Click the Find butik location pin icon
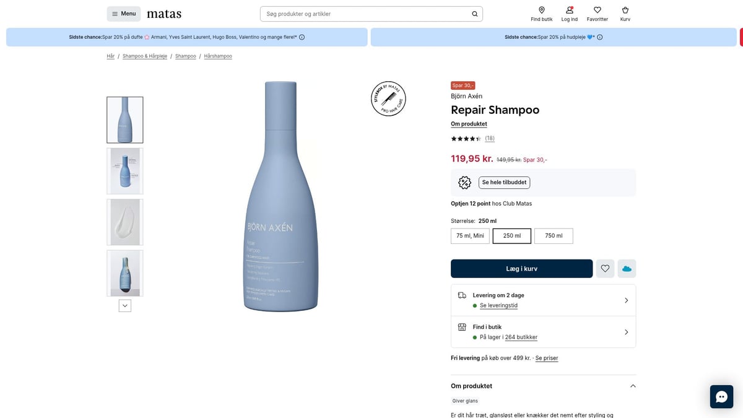Viewport: 743px width, 418px height. 541,9
